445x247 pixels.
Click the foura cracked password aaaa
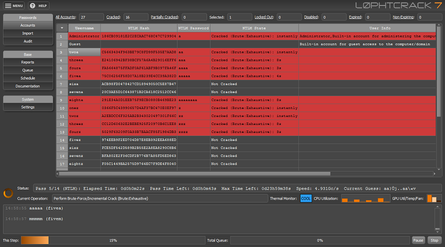pyautogui.click(x=193, y=68)
